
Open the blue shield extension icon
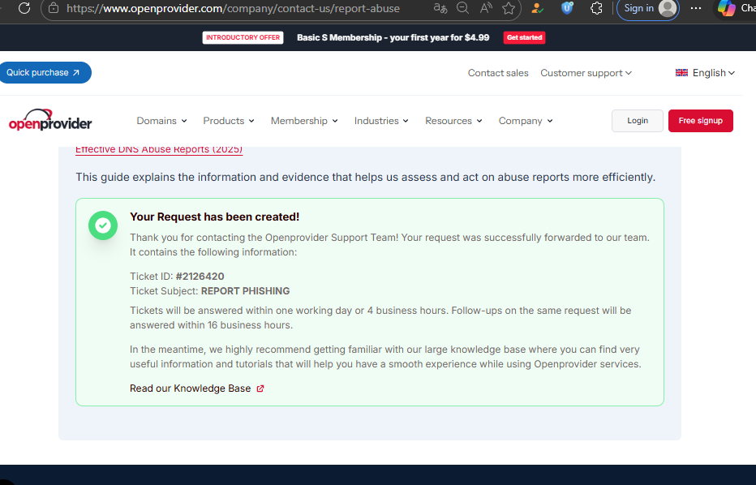click(567, 8)
